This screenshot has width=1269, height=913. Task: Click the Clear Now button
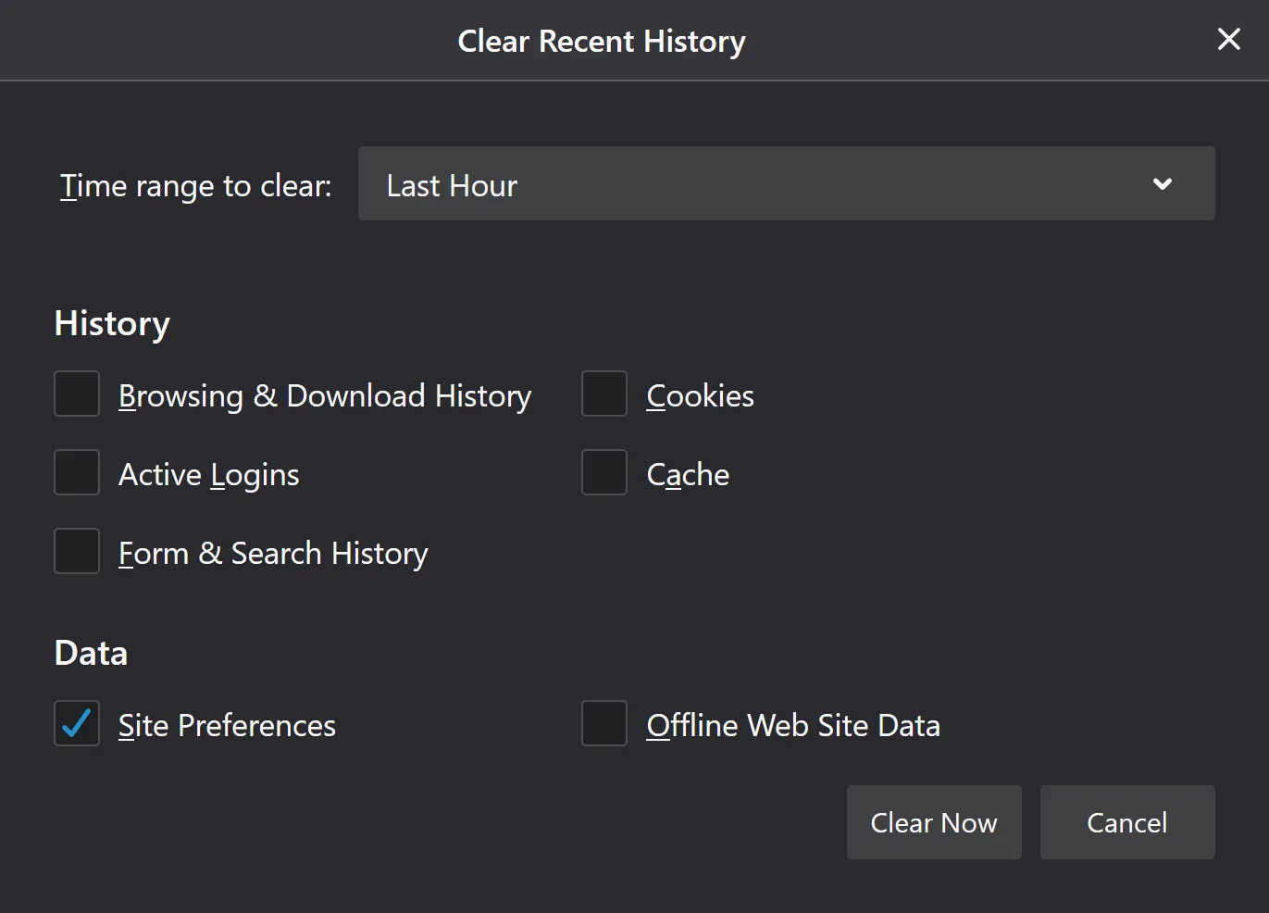(933, 822)
